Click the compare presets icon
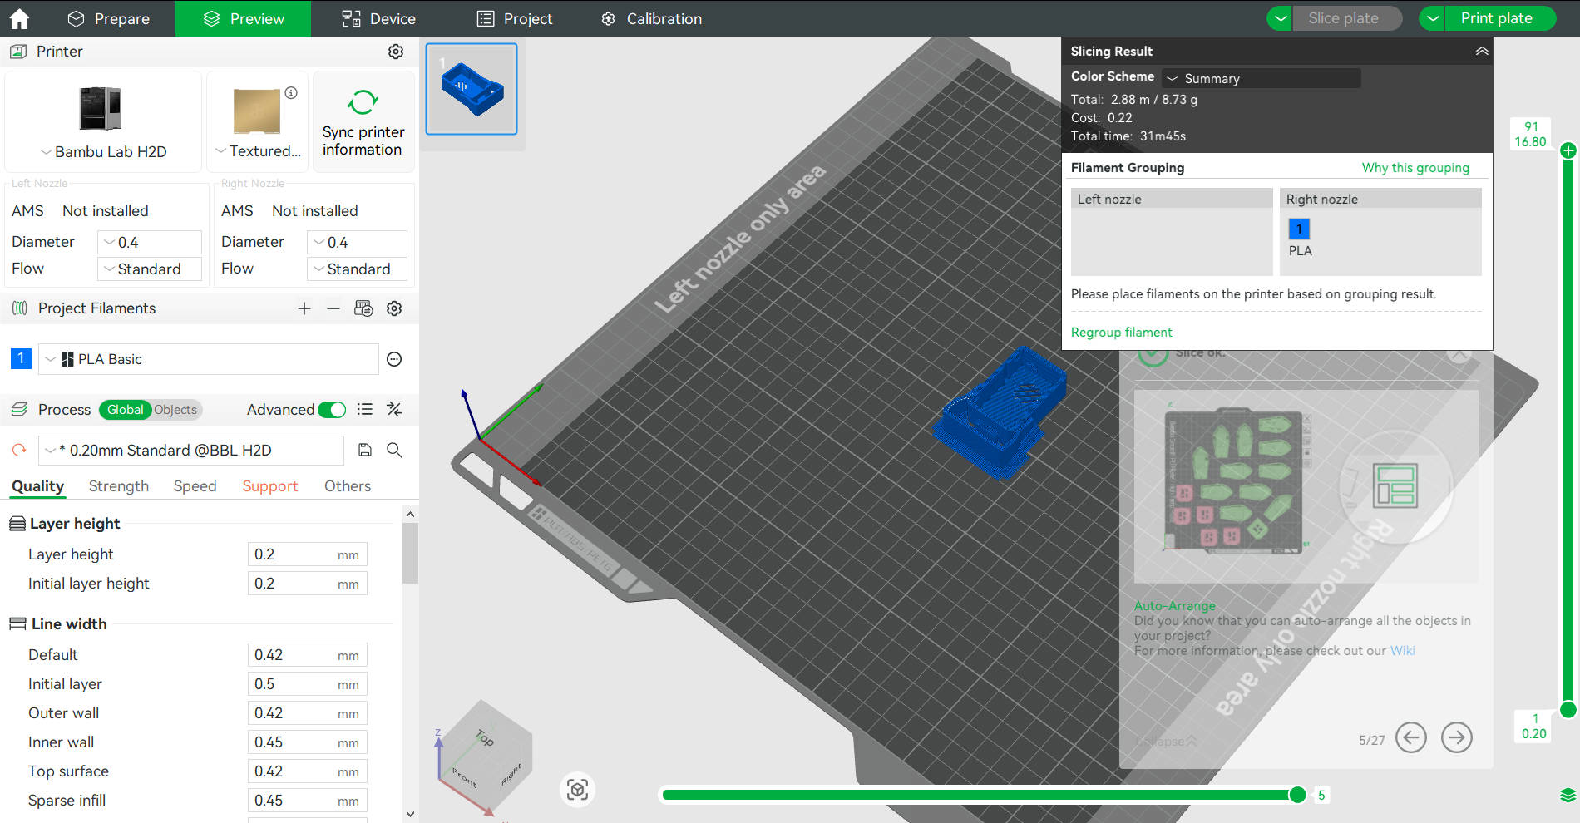This screenshot has height=823, width=1580. coord(394,409)
